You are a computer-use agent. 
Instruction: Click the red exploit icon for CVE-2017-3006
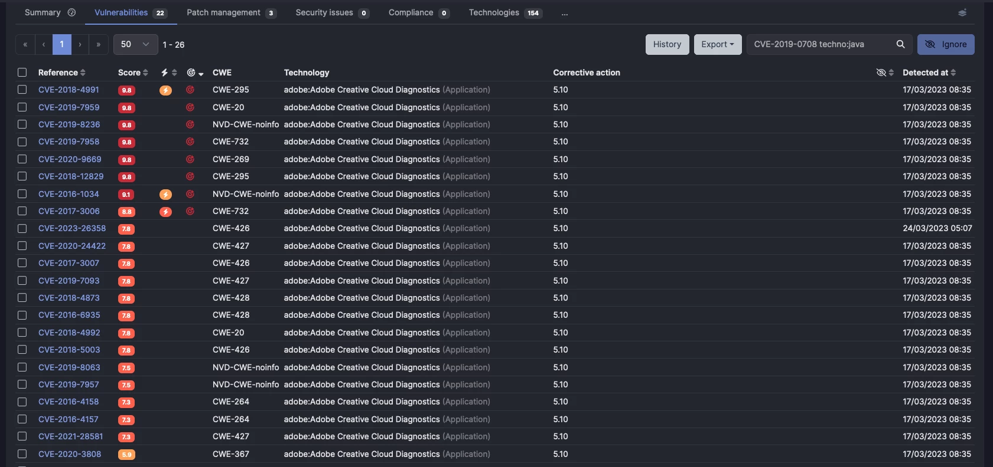[165, 212]
